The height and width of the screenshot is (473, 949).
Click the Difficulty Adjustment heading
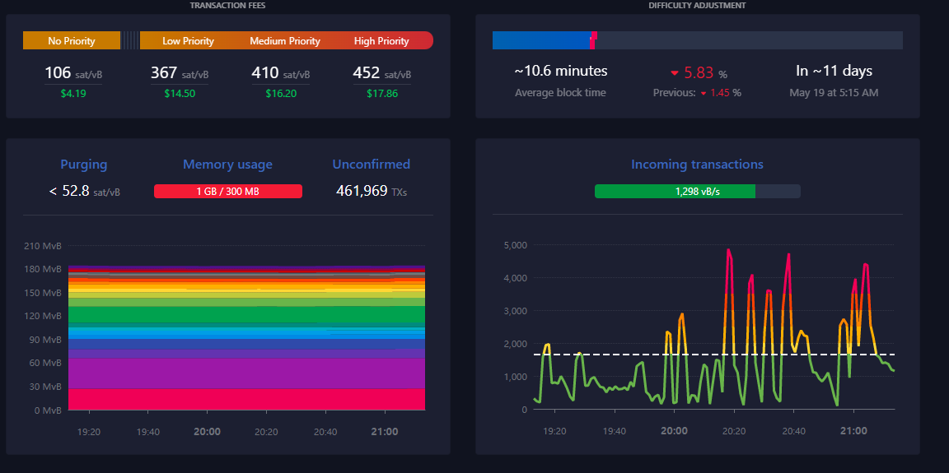(x=697, y=6)
